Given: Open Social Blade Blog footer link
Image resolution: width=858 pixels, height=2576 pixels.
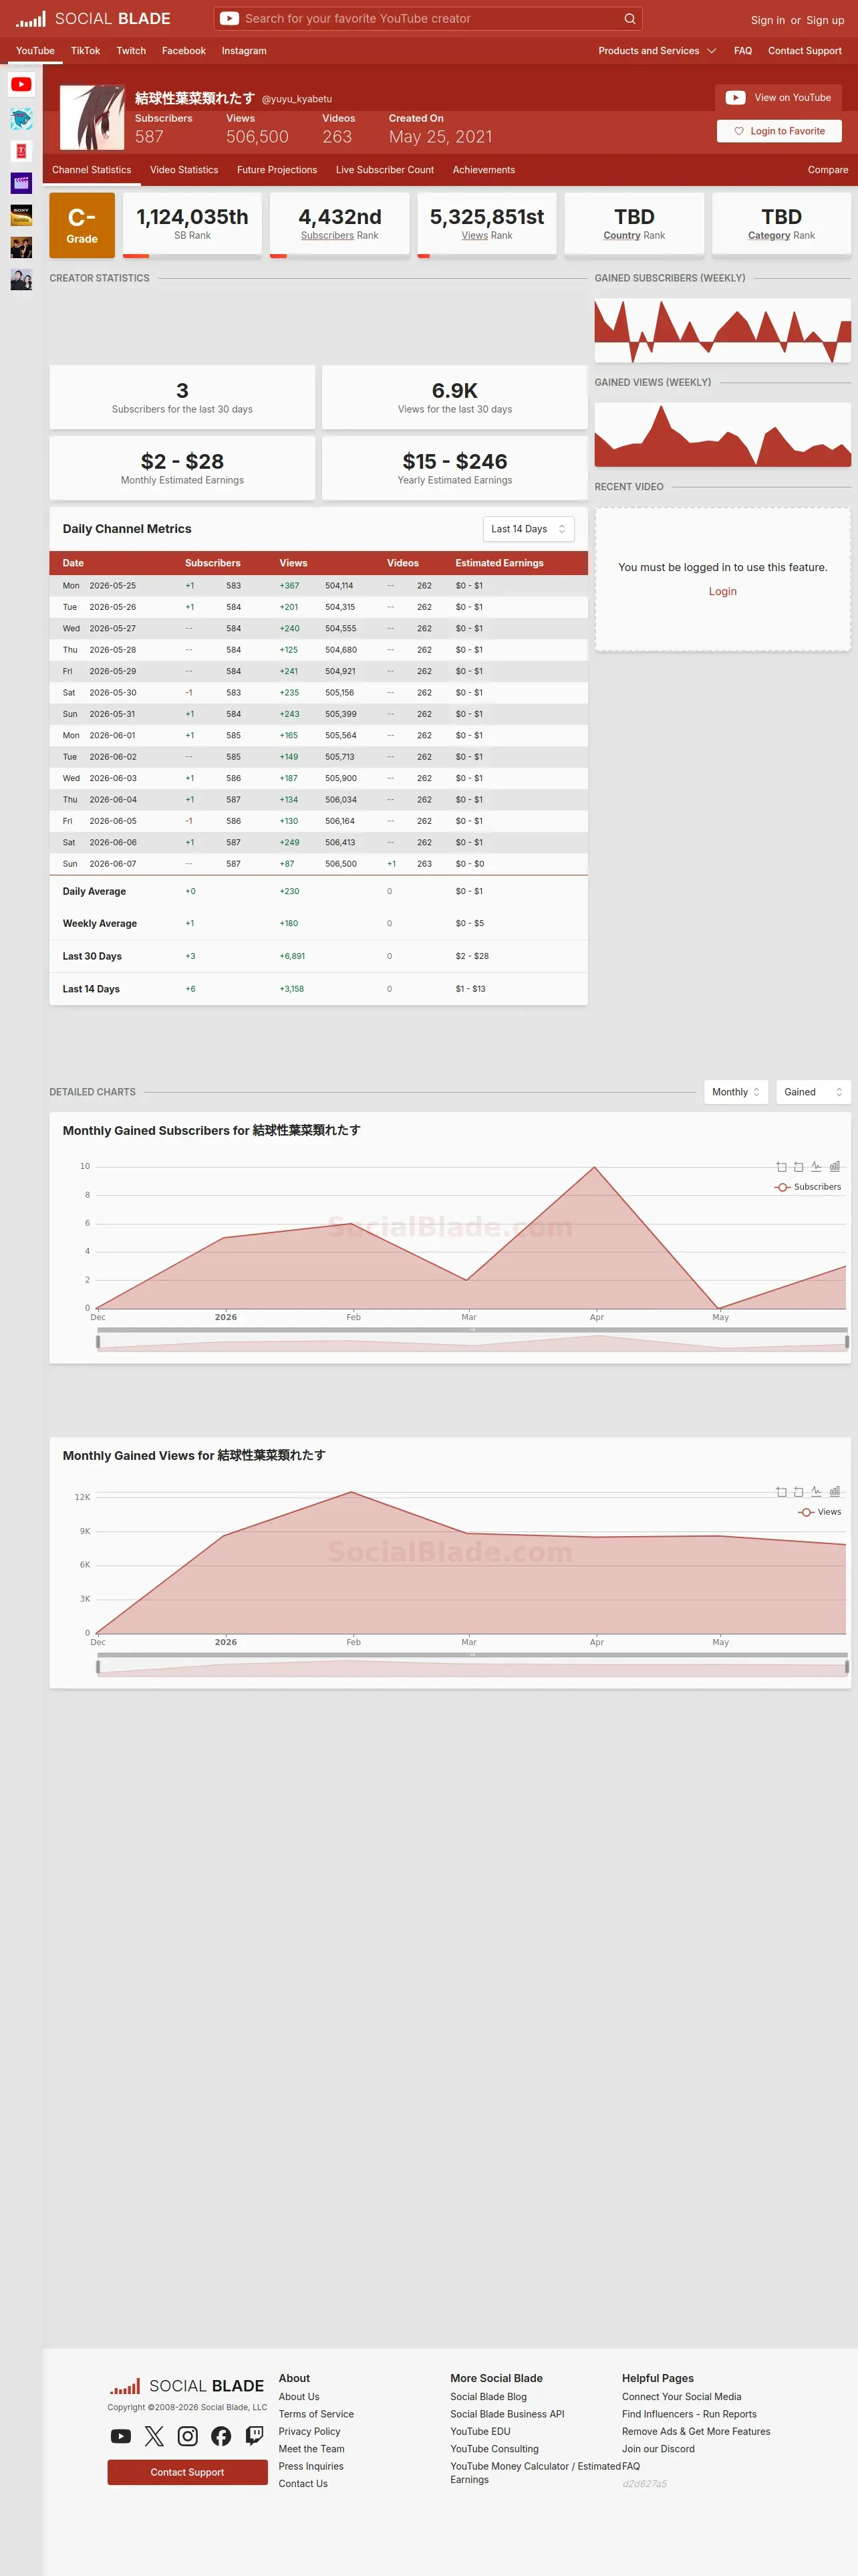Looking at the screenshot, I should pos(488,2396).
